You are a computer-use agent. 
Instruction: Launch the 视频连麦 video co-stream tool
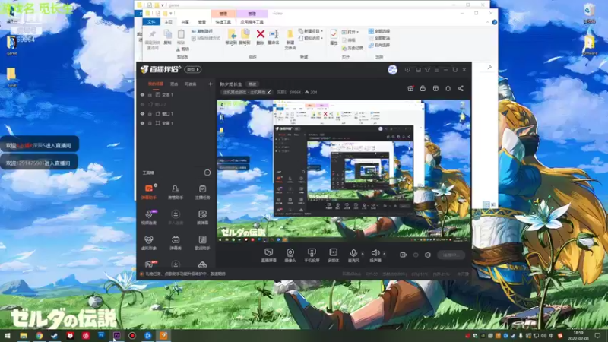pyautogui.click(x=148, y=217)
